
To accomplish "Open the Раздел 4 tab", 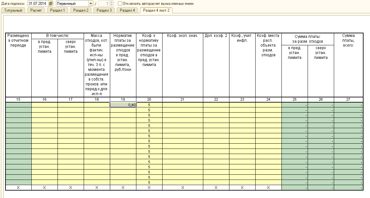I will (127, 10).
